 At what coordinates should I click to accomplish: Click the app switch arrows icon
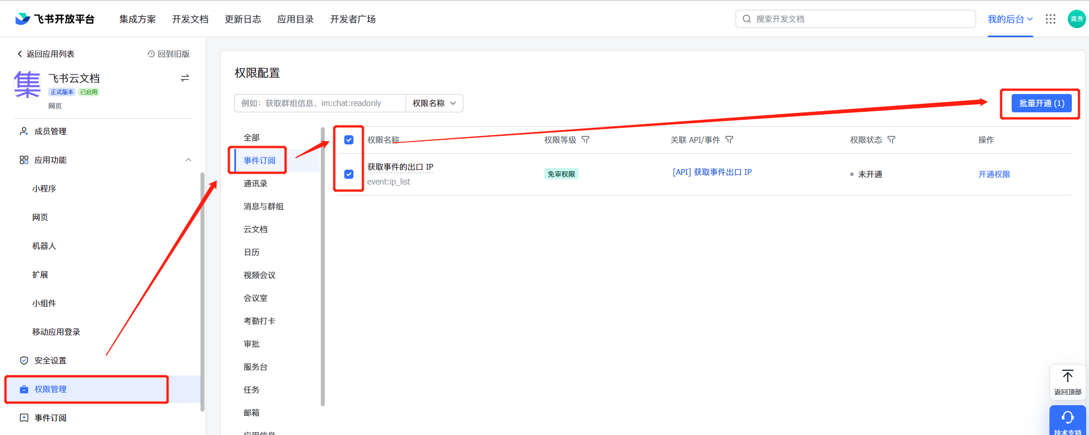pyautogui.click(x=185, y=78)
